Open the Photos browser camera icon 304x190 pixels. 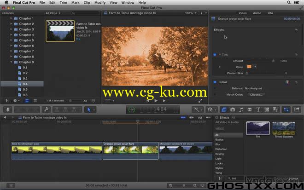(x=233, y=109)
